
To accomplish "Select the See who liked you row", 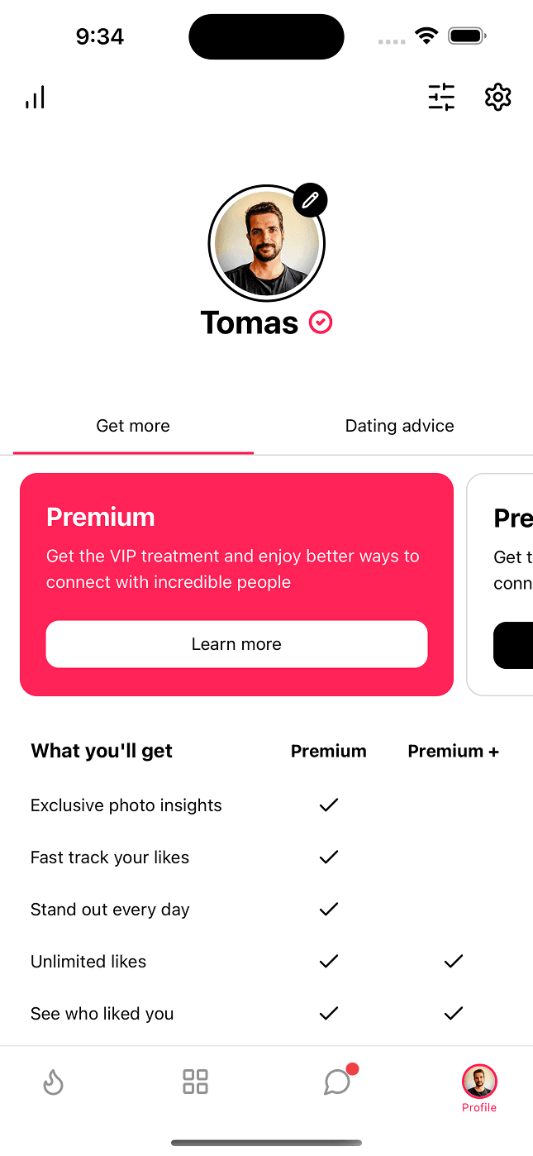I will [102, 1014].
